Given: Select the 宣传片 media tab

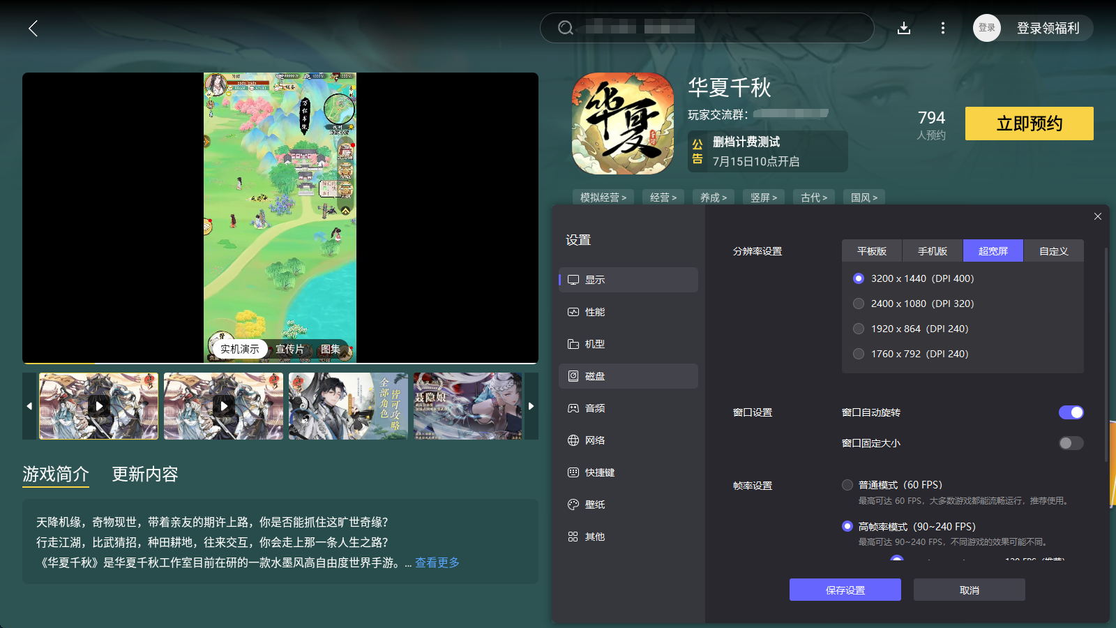Looking at the screenshot, I should (x=289, y=349).
